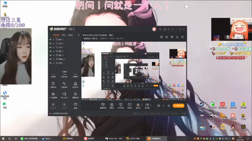Open the notification center in system tray

tap(248, 139)
